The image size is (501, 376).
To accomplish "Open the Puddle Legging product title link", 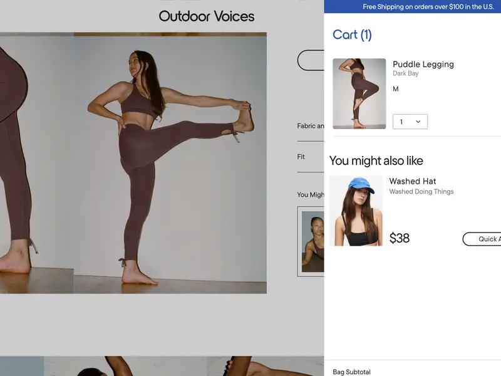I will click(423, 65).
